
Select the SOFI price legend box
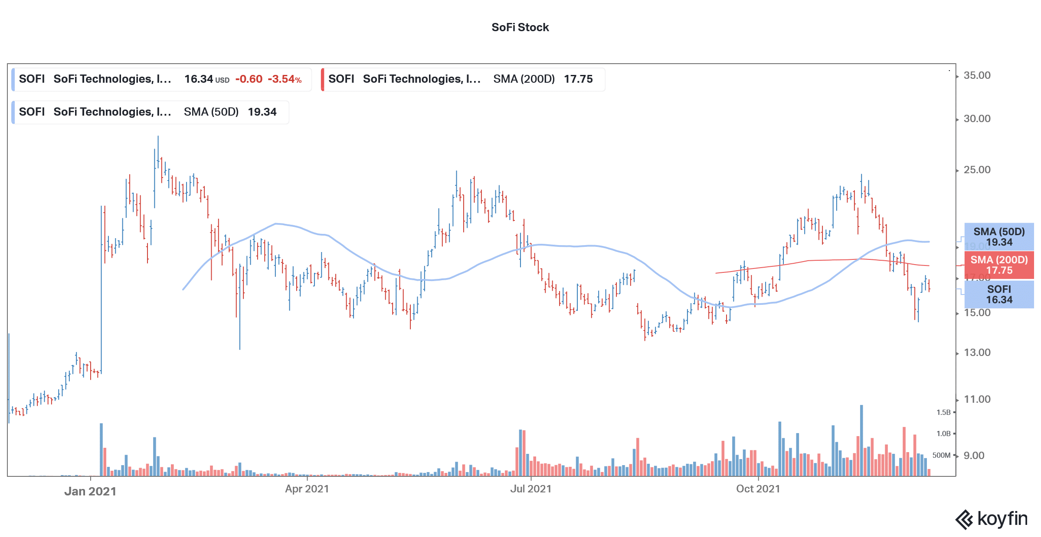pyautogui.click(x=161, y=79)
